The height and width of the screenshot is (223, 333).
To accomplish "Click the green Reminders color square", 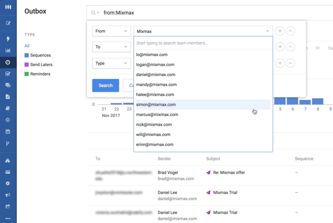I will [27, 74].
